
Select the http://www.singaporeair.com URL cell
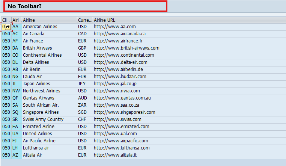[x=189, y=112]
